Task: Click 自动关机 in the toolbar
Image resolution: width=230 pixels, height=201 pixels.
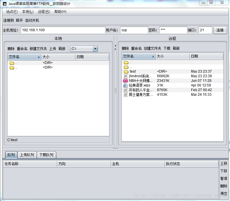Action: [x=32, y=20]
